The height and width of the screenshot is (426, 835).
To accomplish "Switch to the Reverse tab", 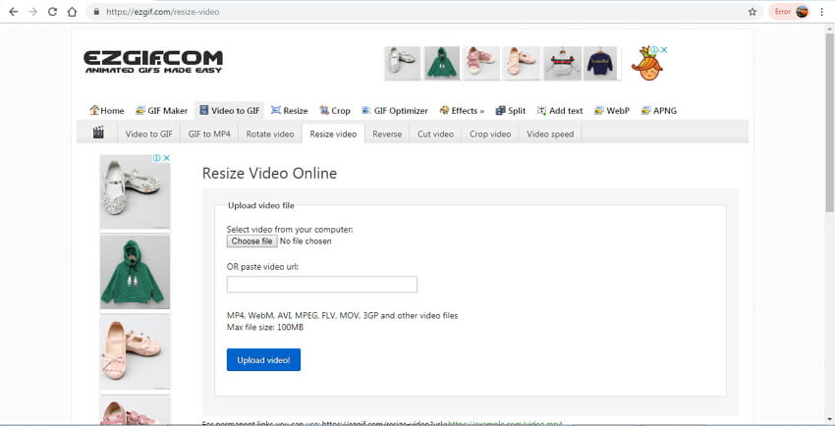I will coord(387,134).
